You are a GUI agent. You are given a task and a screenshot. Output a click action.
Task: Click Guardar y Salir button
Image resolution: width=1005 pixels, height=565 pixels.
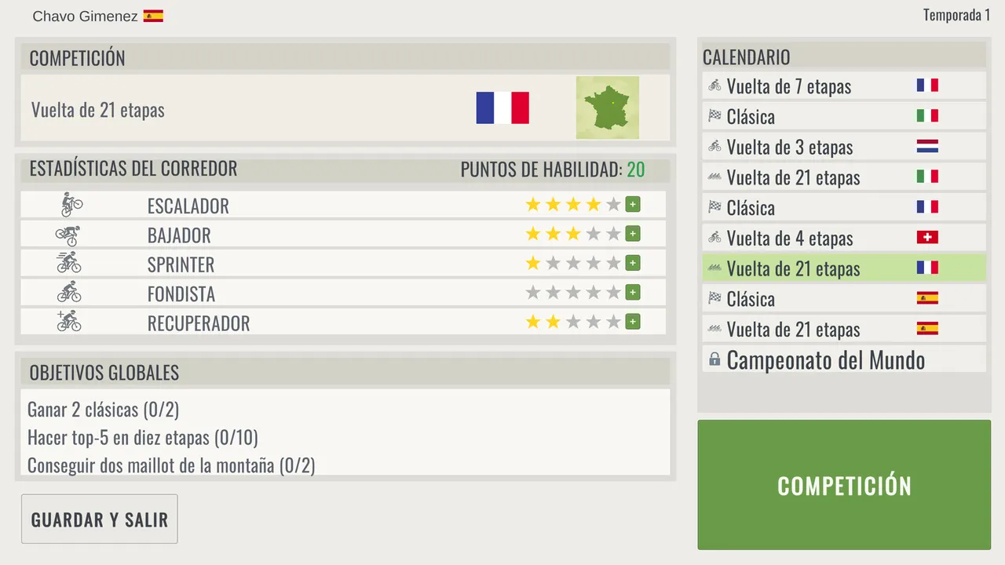coord(100,519)
